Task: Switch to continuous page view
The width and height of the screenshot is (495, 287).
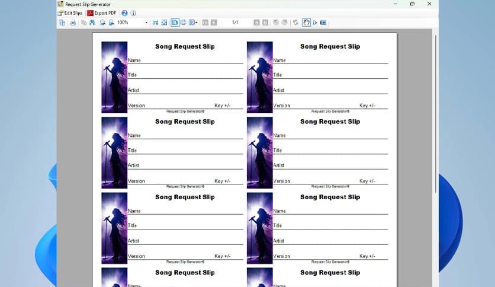Action: point(184,23)
